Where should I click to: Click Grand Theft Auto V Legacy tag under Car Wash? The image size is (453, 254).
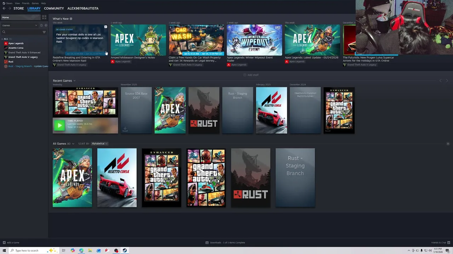187,65
